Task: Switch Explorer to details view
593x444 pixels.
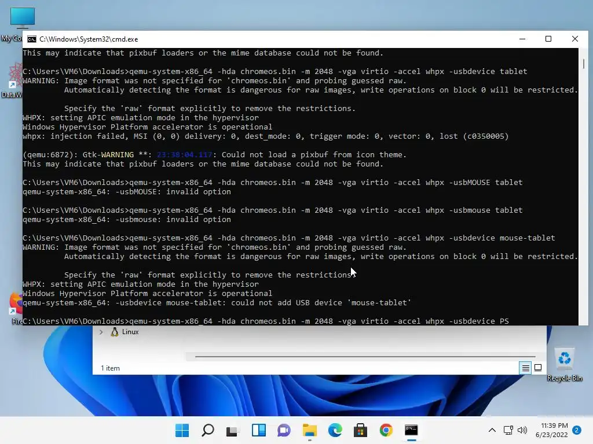Action: pos(526,368)
